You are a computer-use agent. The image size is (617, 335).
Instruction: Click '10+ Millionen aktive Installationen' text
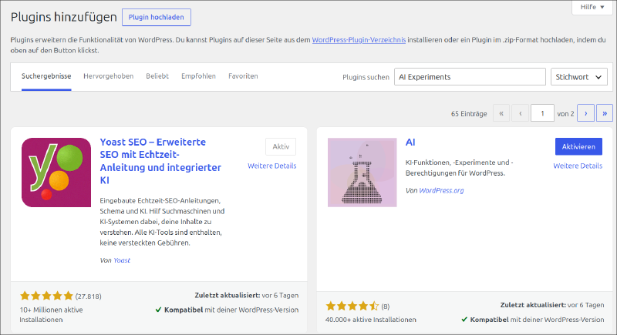click(51, 314)
